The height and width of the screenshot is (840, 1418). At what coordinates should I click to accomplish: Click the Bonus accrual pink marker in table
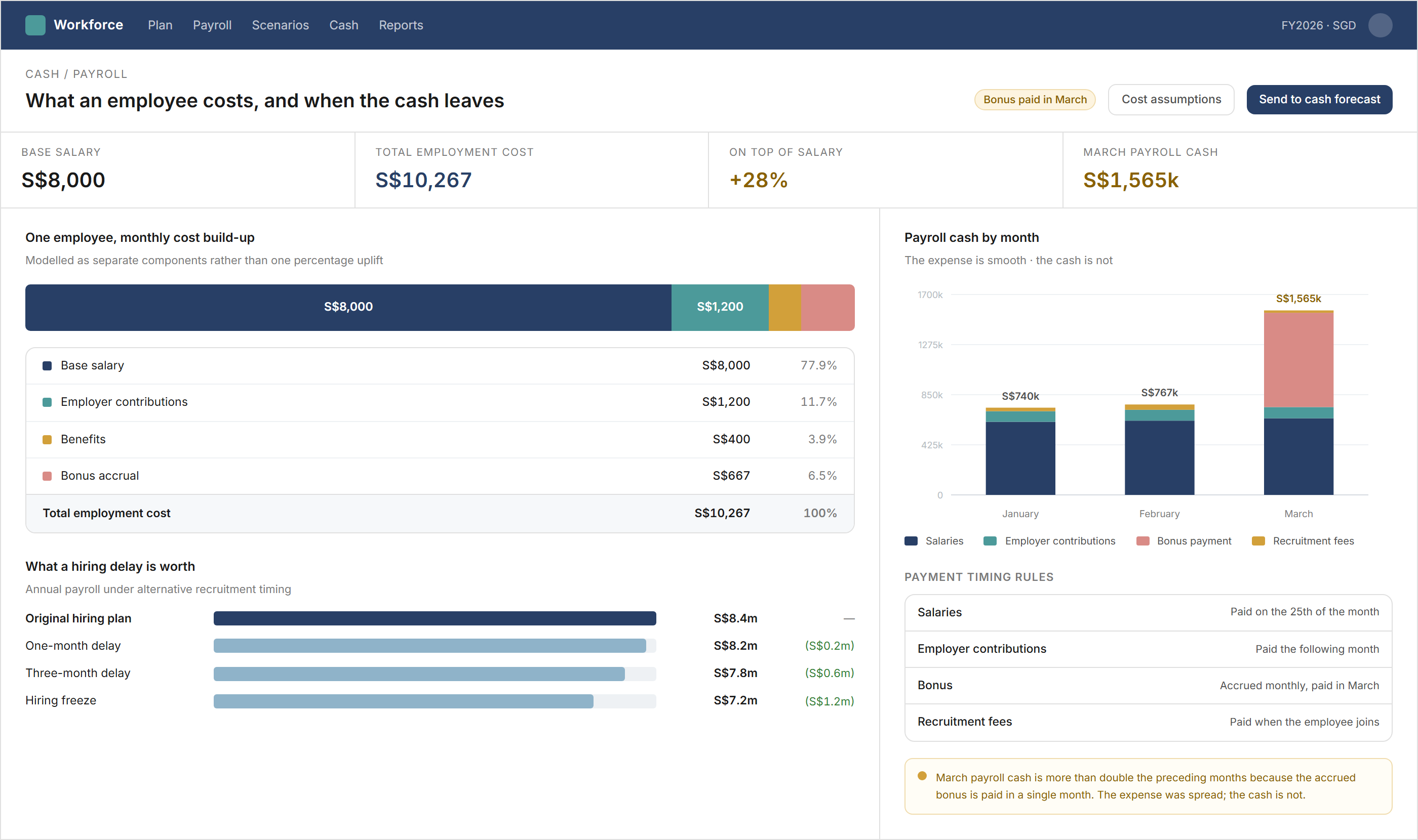(x=47, y=476)
